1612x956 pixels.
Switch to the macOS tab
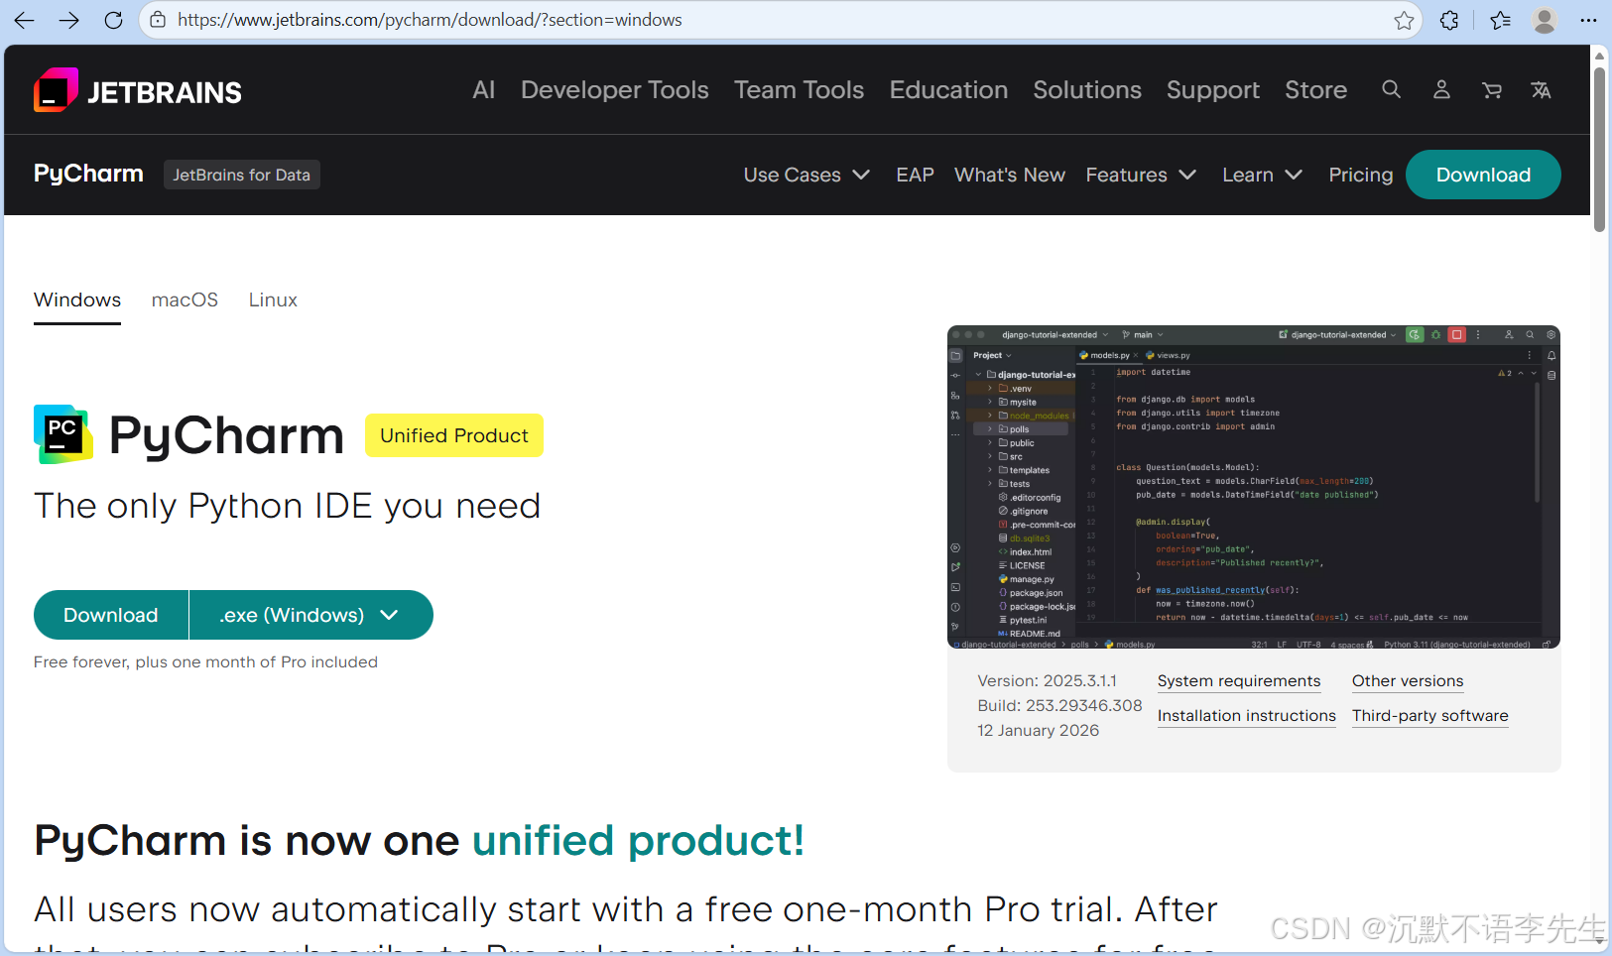point(185,299)
